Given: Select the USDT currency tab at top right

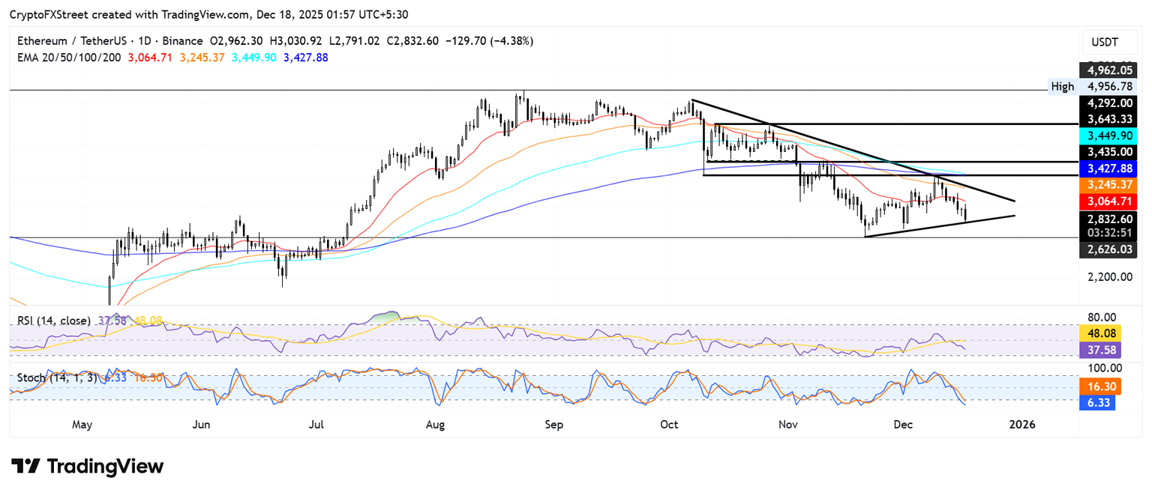Looking at the screenshot, I should click(x=1109, y=43).
